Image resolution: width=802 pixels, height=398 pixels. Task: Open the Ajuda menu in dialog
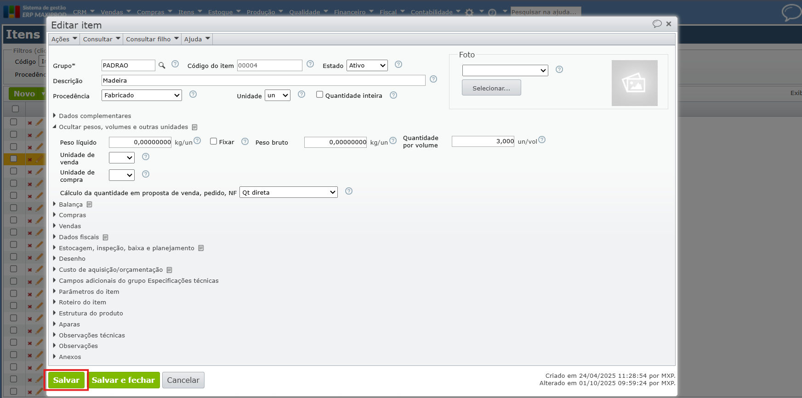[197, 39]
